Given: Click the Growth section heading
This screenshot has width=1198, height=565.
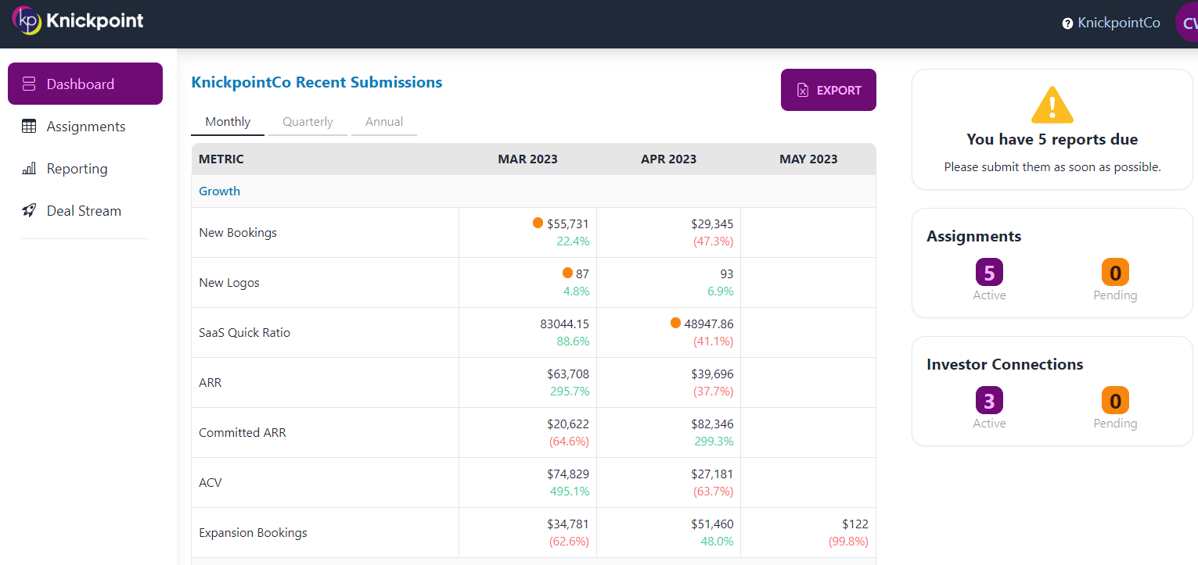Looking at the screenshot, I should tap(219, 191).
